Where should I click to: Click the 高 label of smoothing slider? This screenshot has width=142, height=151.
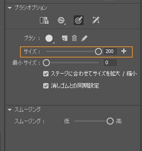coord(119,121)
